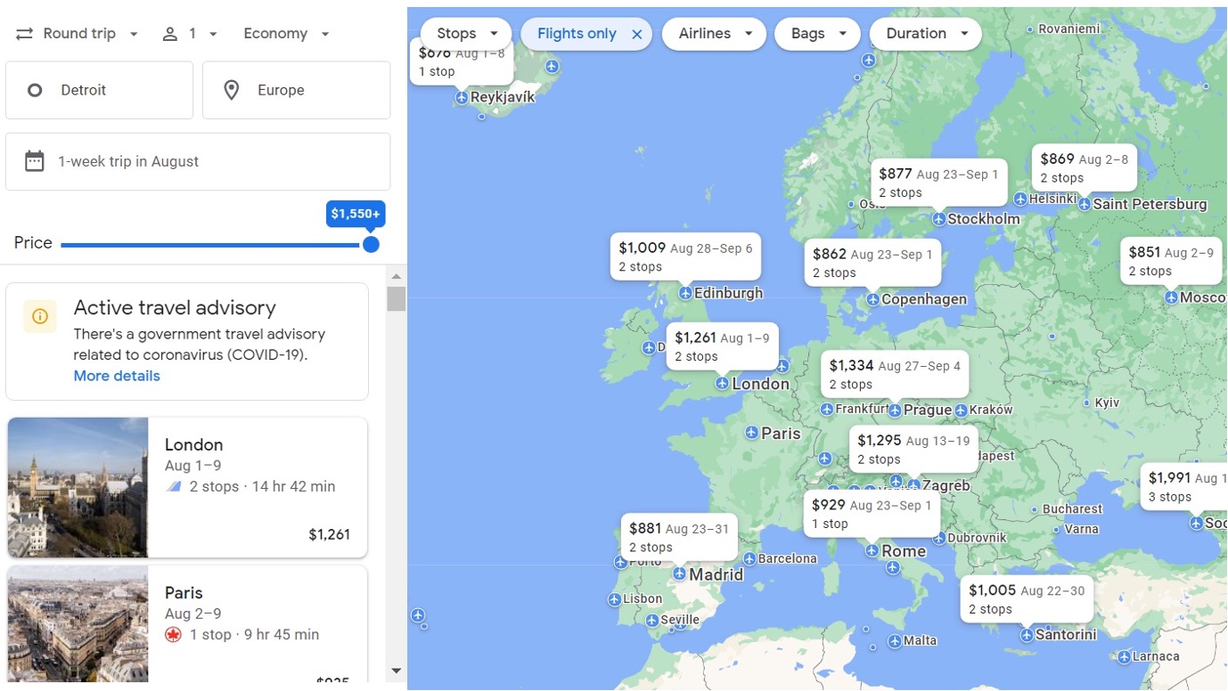Click the calendar icon in date field
Image resolution: width=1228 pixels, height=691 pixels.
click(35, 161)
